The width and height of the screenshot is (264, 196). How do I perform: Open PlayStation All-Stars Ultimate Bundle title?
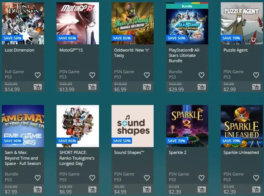pyautogui.click(x=184, y=55)
